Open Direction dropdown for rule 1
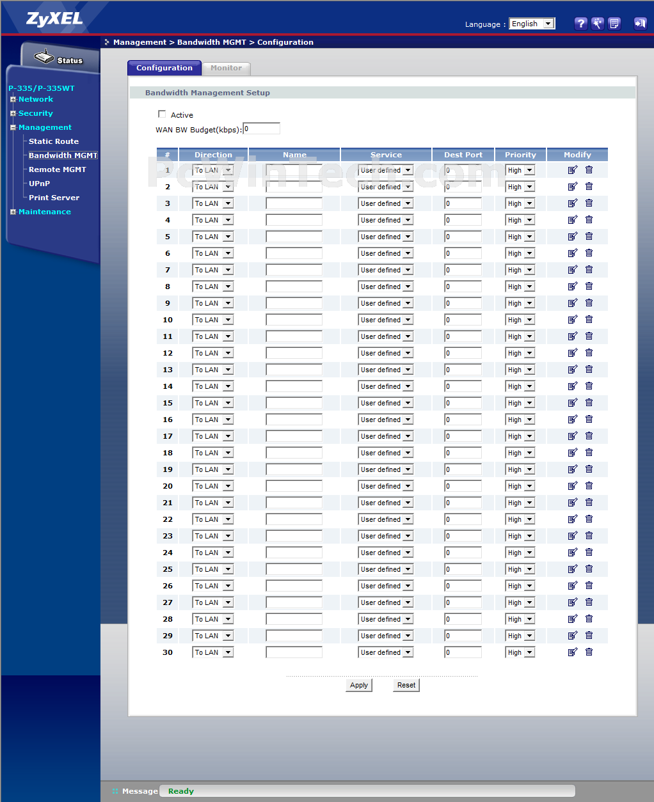The height and width of the screenshot is (802, 654). [x=213, y=170]
